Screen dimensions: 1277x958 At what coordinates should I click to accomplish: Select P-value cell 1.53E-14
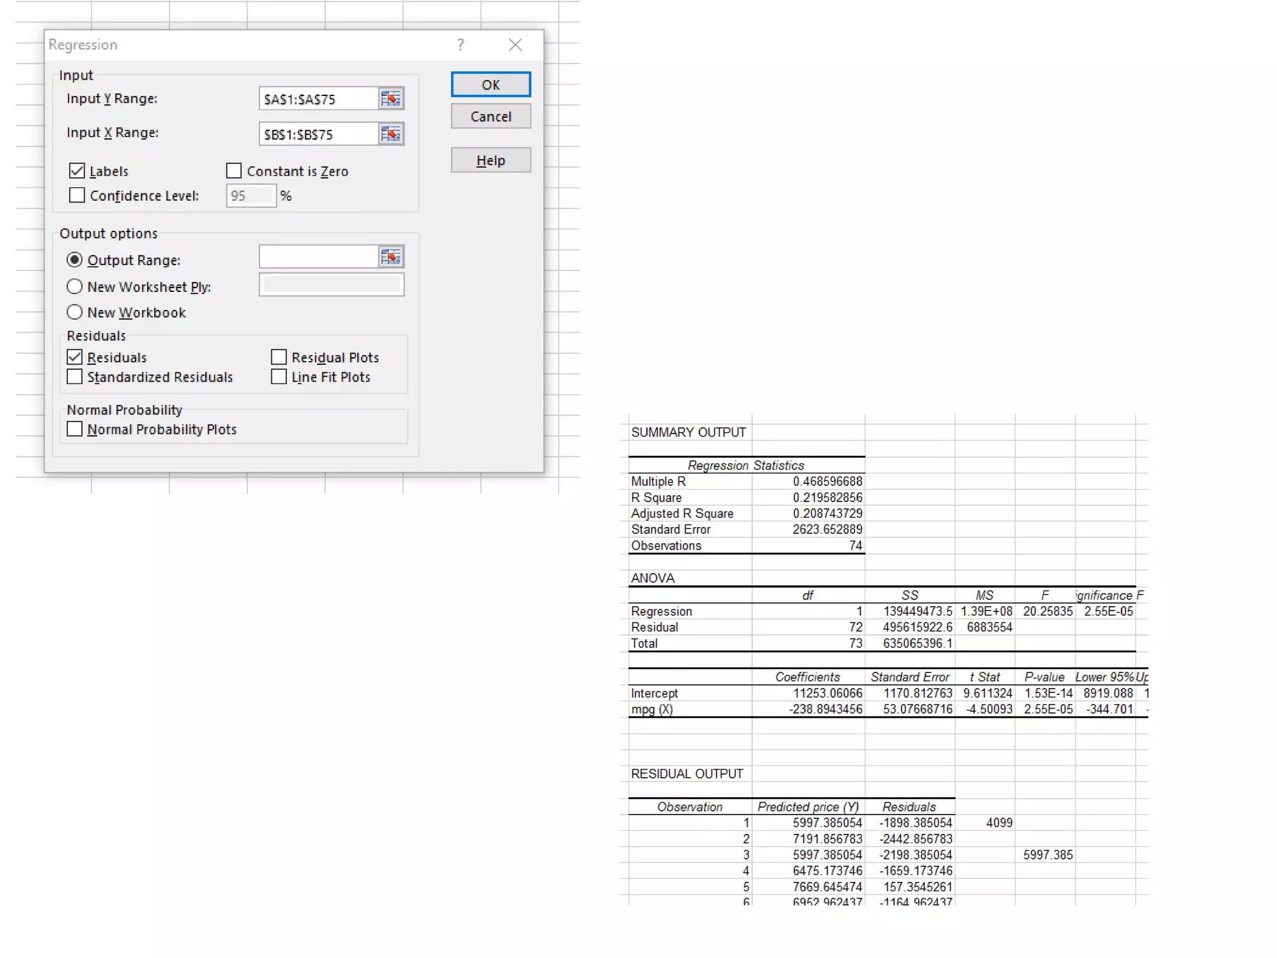pos(1045,694)
